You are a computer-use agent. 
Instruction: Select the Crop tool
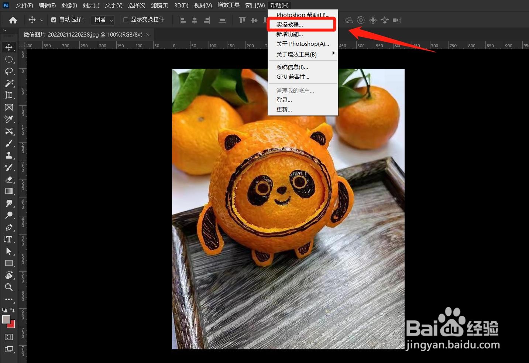click(9, 95)
